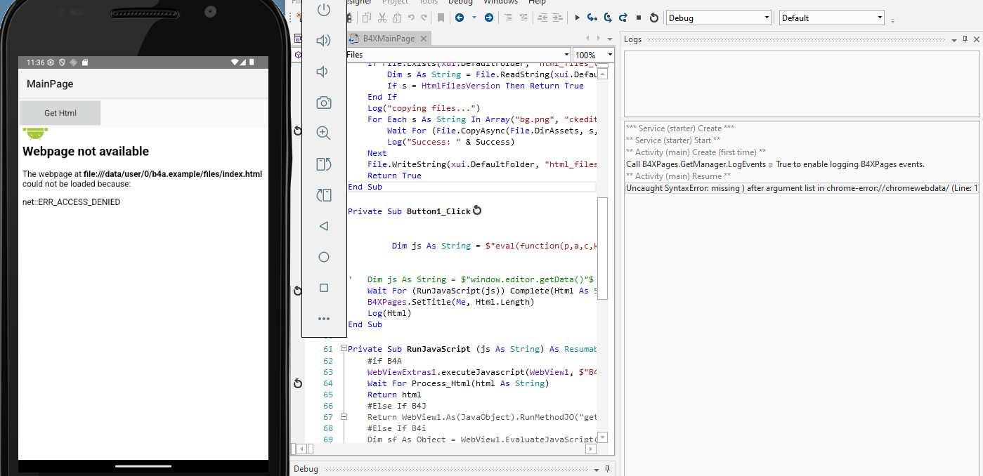The width and height of the screenshot is (983, 476).
Task: Click the emulator navigation pill handle
Action: (143, 465)
